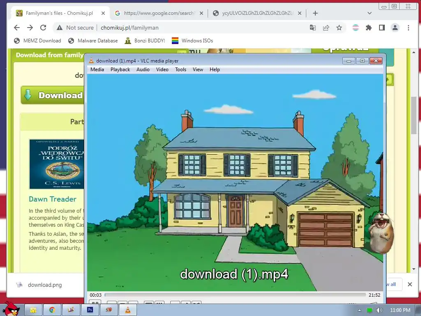Open Chrome's three-dot menu
Viewport: 421px width, 316px height.
tap(408, 28)
